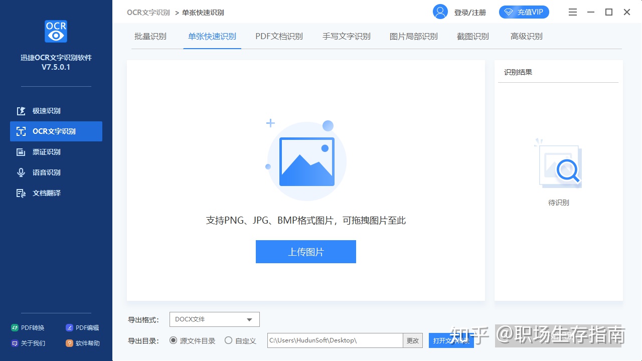The image size is (642, 361).
Task: Click the 上传图片 button
Action: click(x=305, y=252)
